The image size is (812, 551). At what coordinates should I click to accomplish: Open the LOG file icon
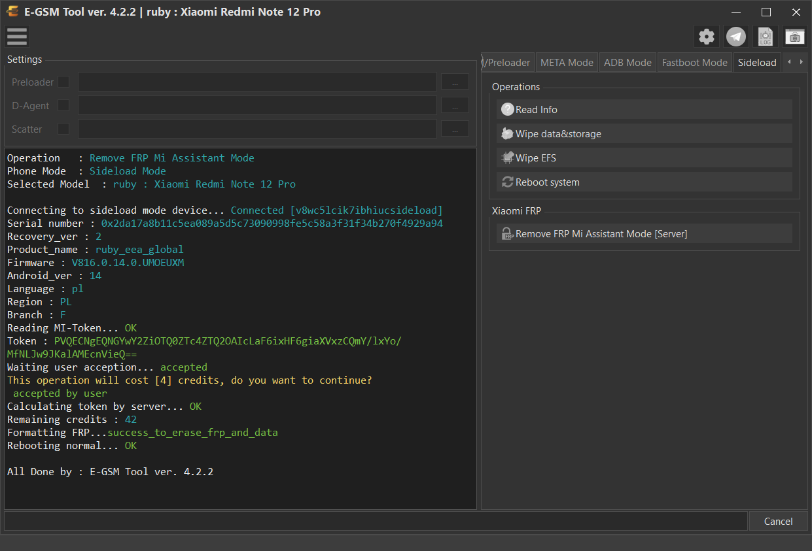click(766, 37)
